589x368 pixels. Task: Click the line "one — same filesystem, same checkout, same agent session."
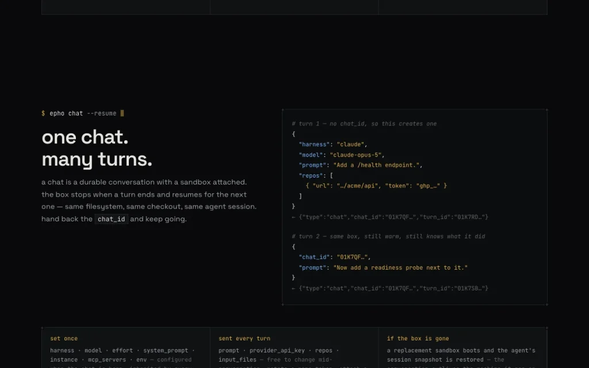coord(149,206)
